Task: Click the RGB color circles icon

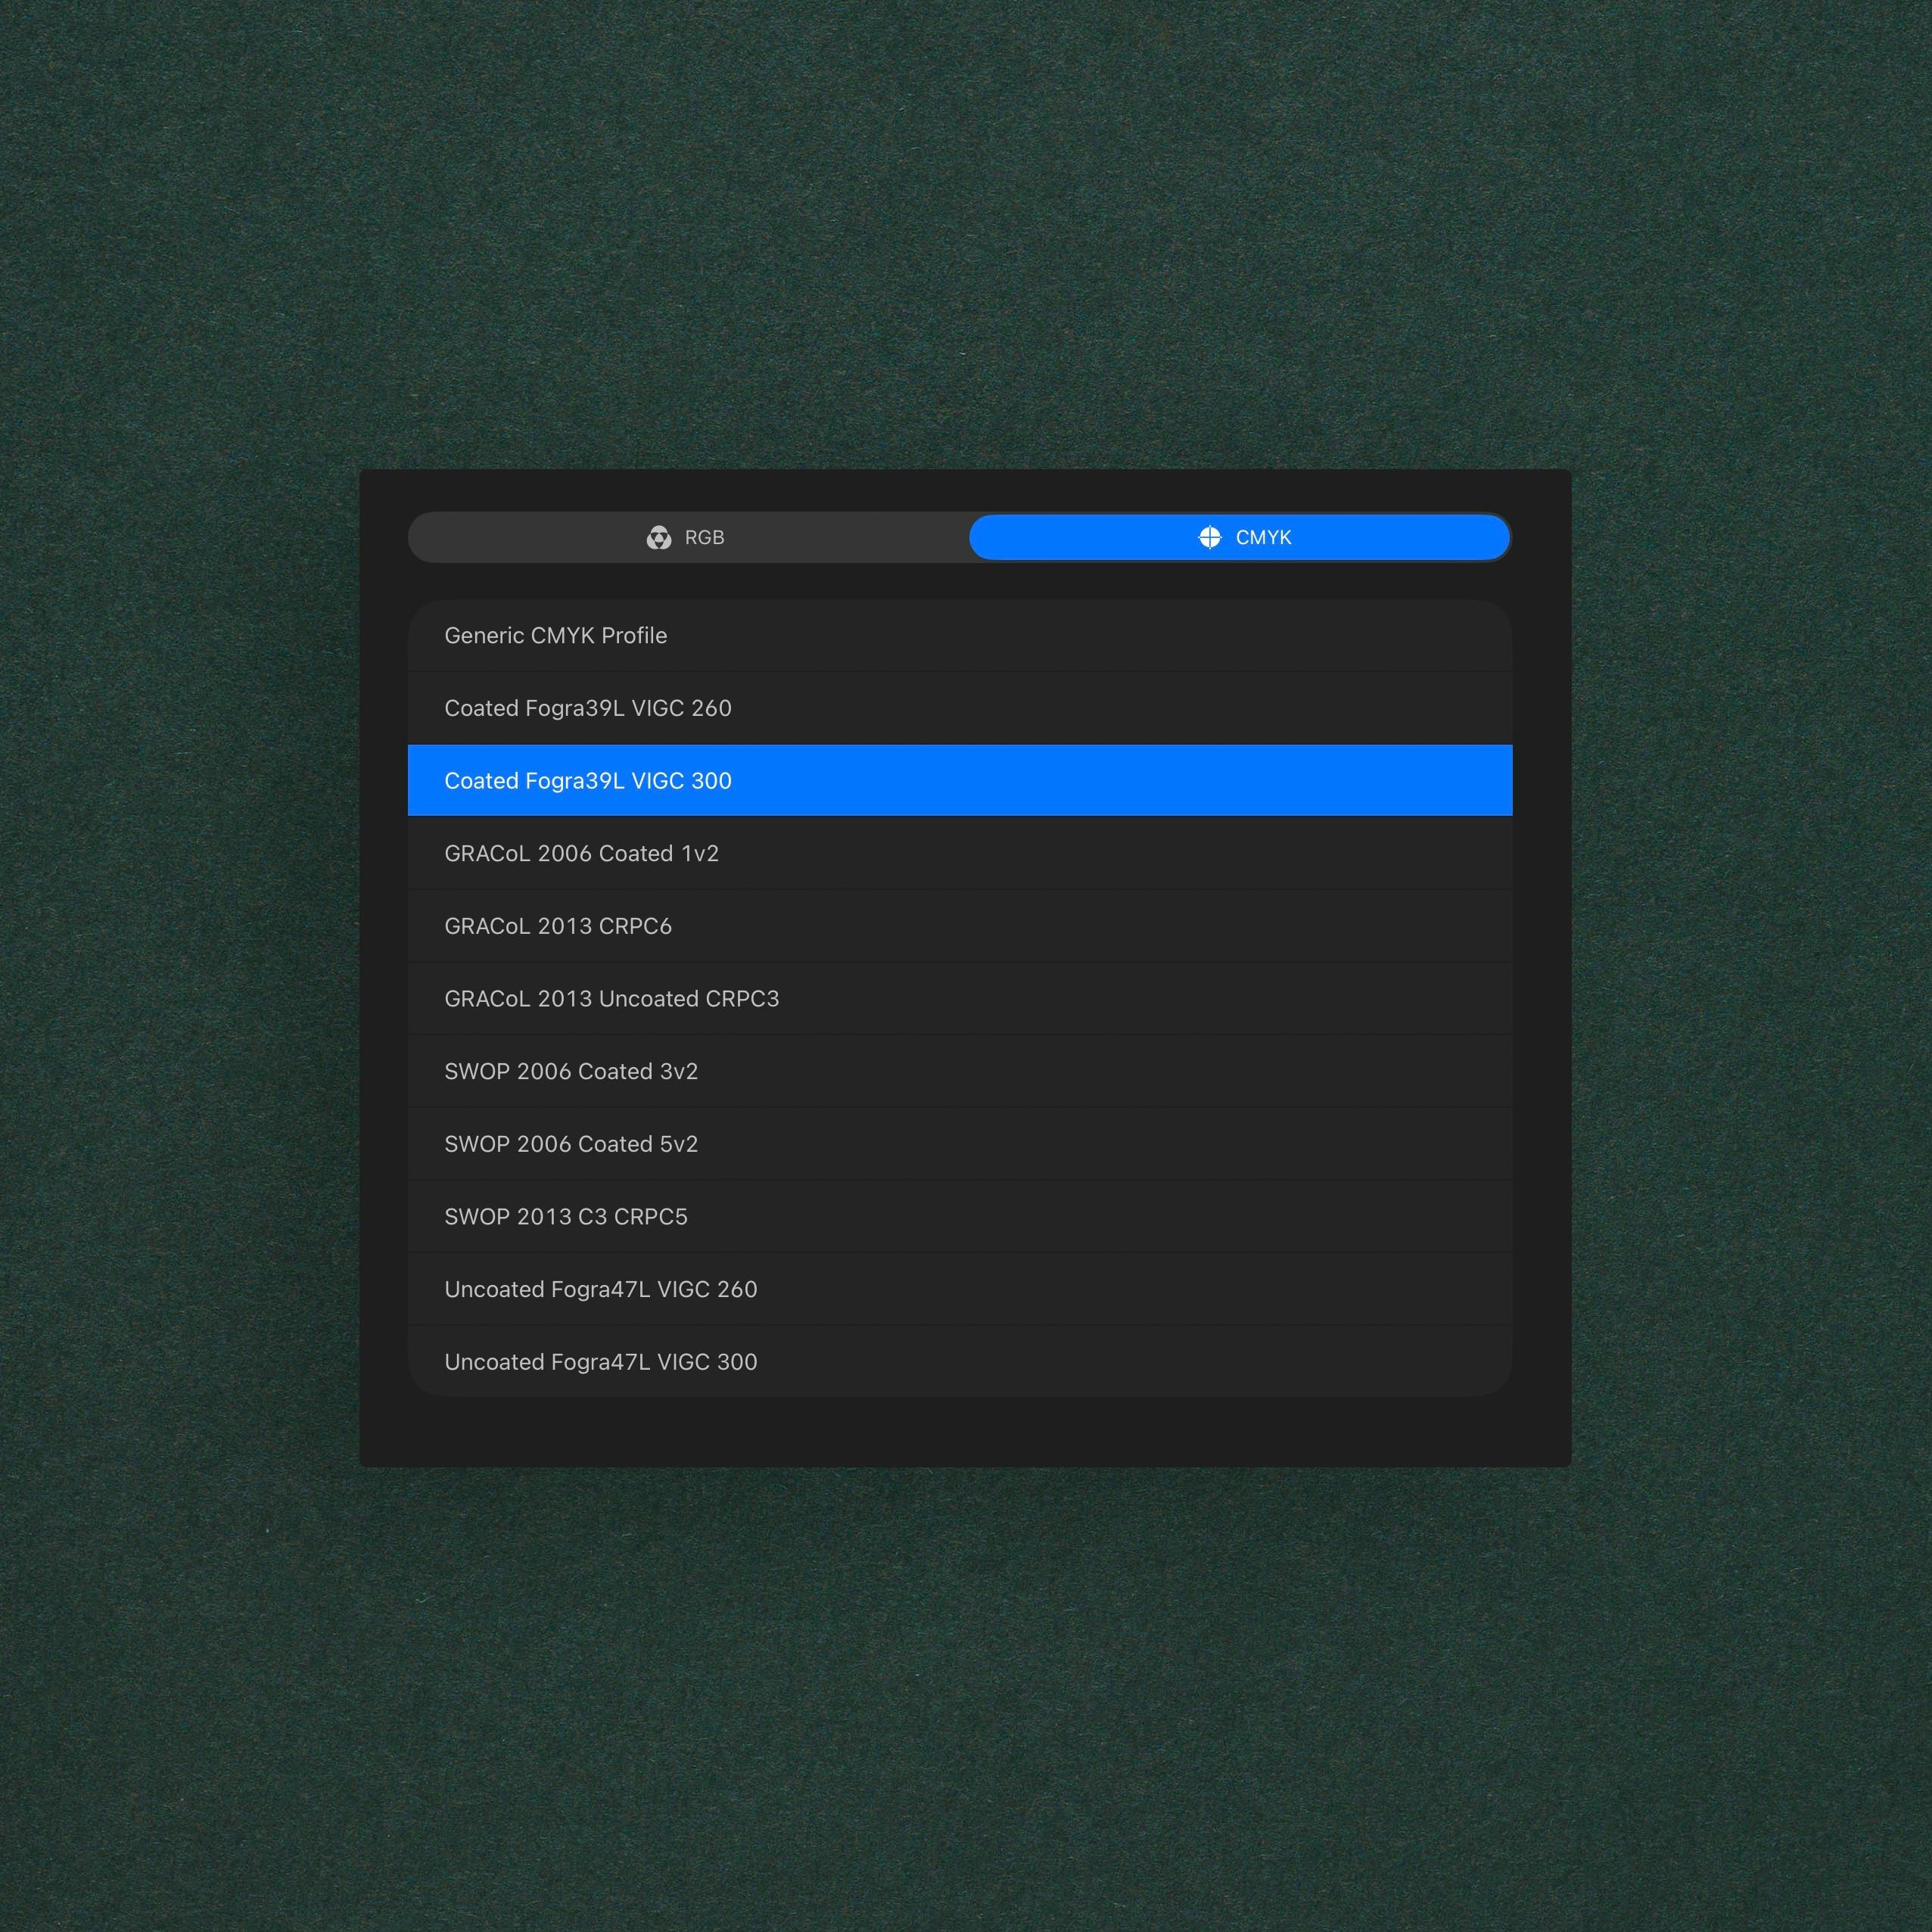Action: [x=658, y=537]
